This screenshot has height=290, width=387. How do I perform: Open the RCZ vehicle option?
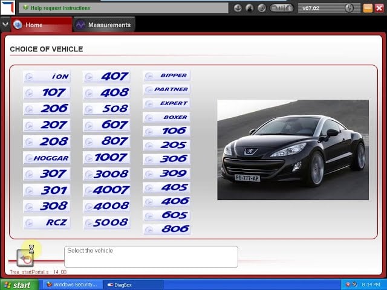(x=47, y=222)
